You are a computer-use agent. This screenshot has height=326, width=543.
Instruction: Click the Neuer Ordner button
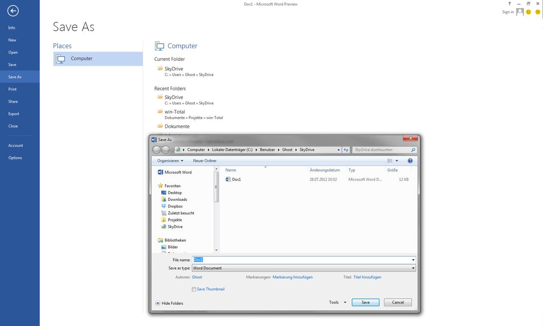(205, 161)
